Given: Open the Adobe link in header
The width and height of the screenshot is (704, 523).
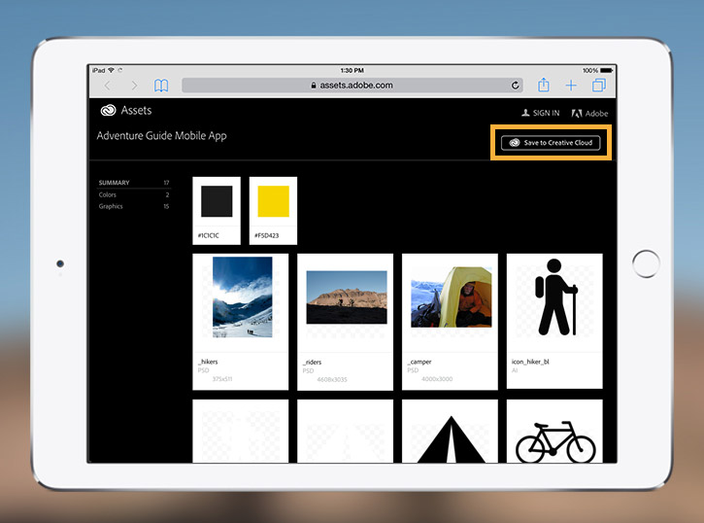Looking at the screenshot, I should pos(589,113).
